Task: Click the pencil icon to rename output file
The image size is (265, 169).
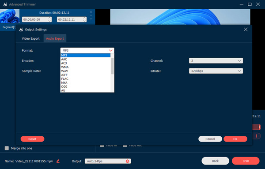Action: tap(58, 161)
